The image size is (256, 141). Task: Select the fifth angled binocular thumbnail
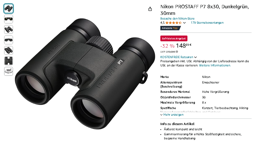pos(9,50)
